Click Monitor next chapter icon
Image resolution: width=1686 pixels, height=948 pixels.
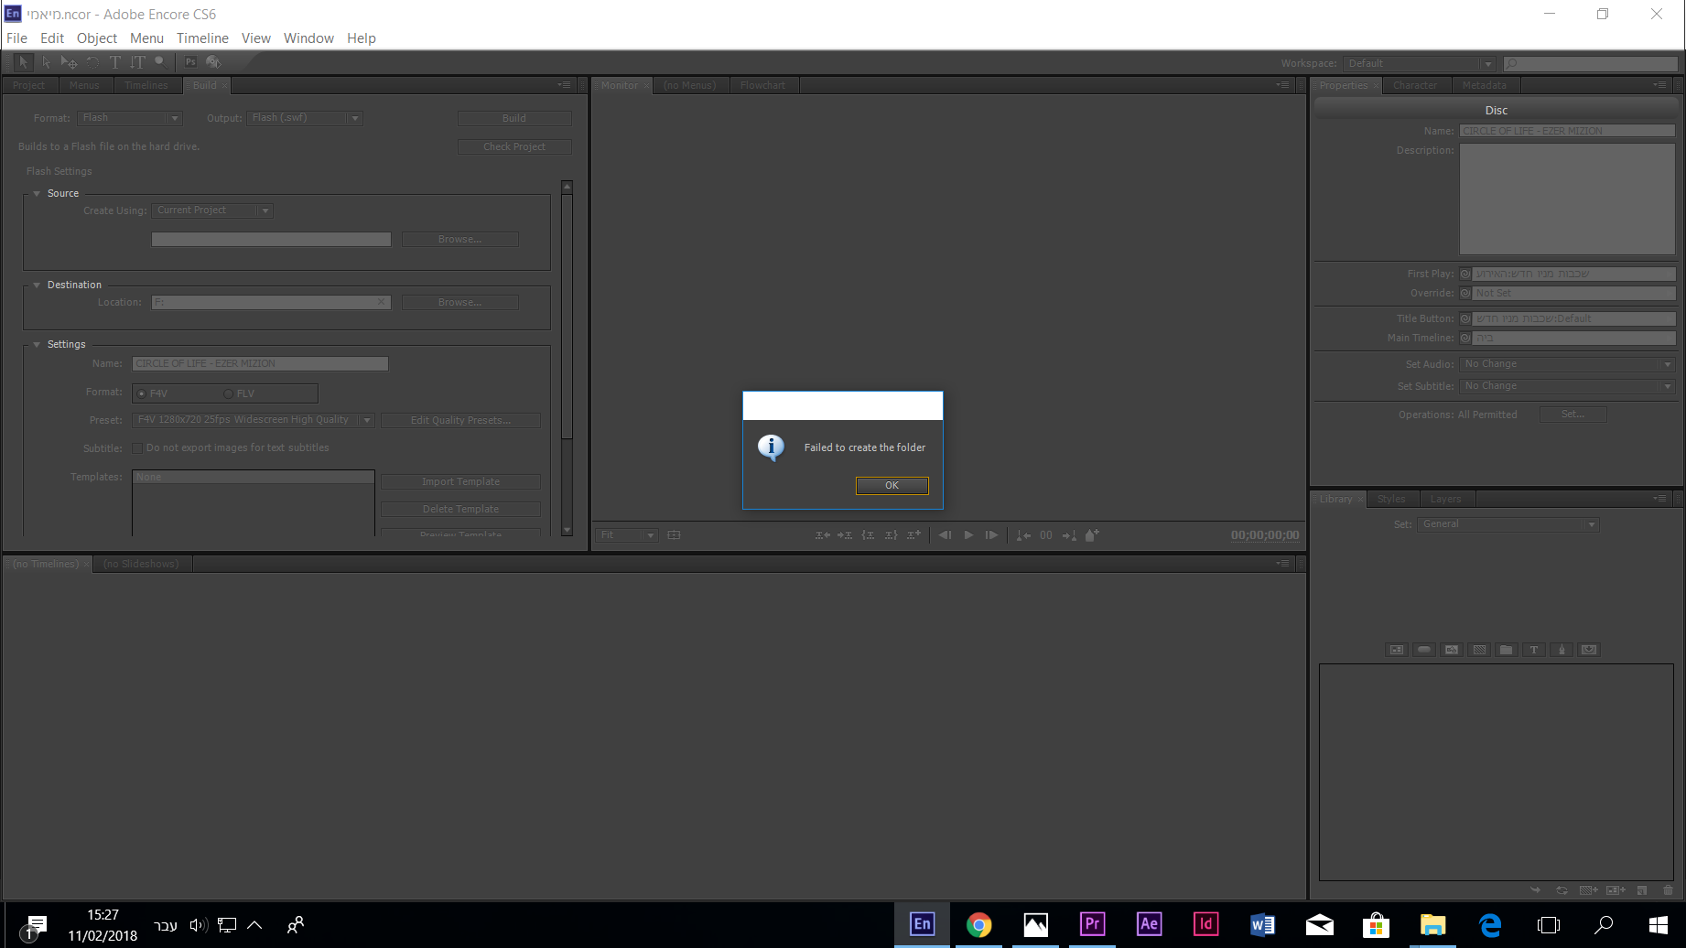[1069, 535]
